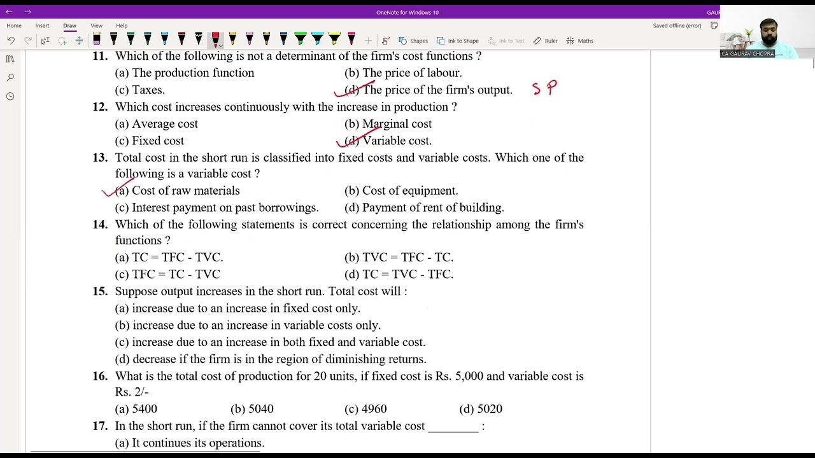Click answer option '(a) 5400'
Viewport: 815px width, 458px height.
click(136, 410)
